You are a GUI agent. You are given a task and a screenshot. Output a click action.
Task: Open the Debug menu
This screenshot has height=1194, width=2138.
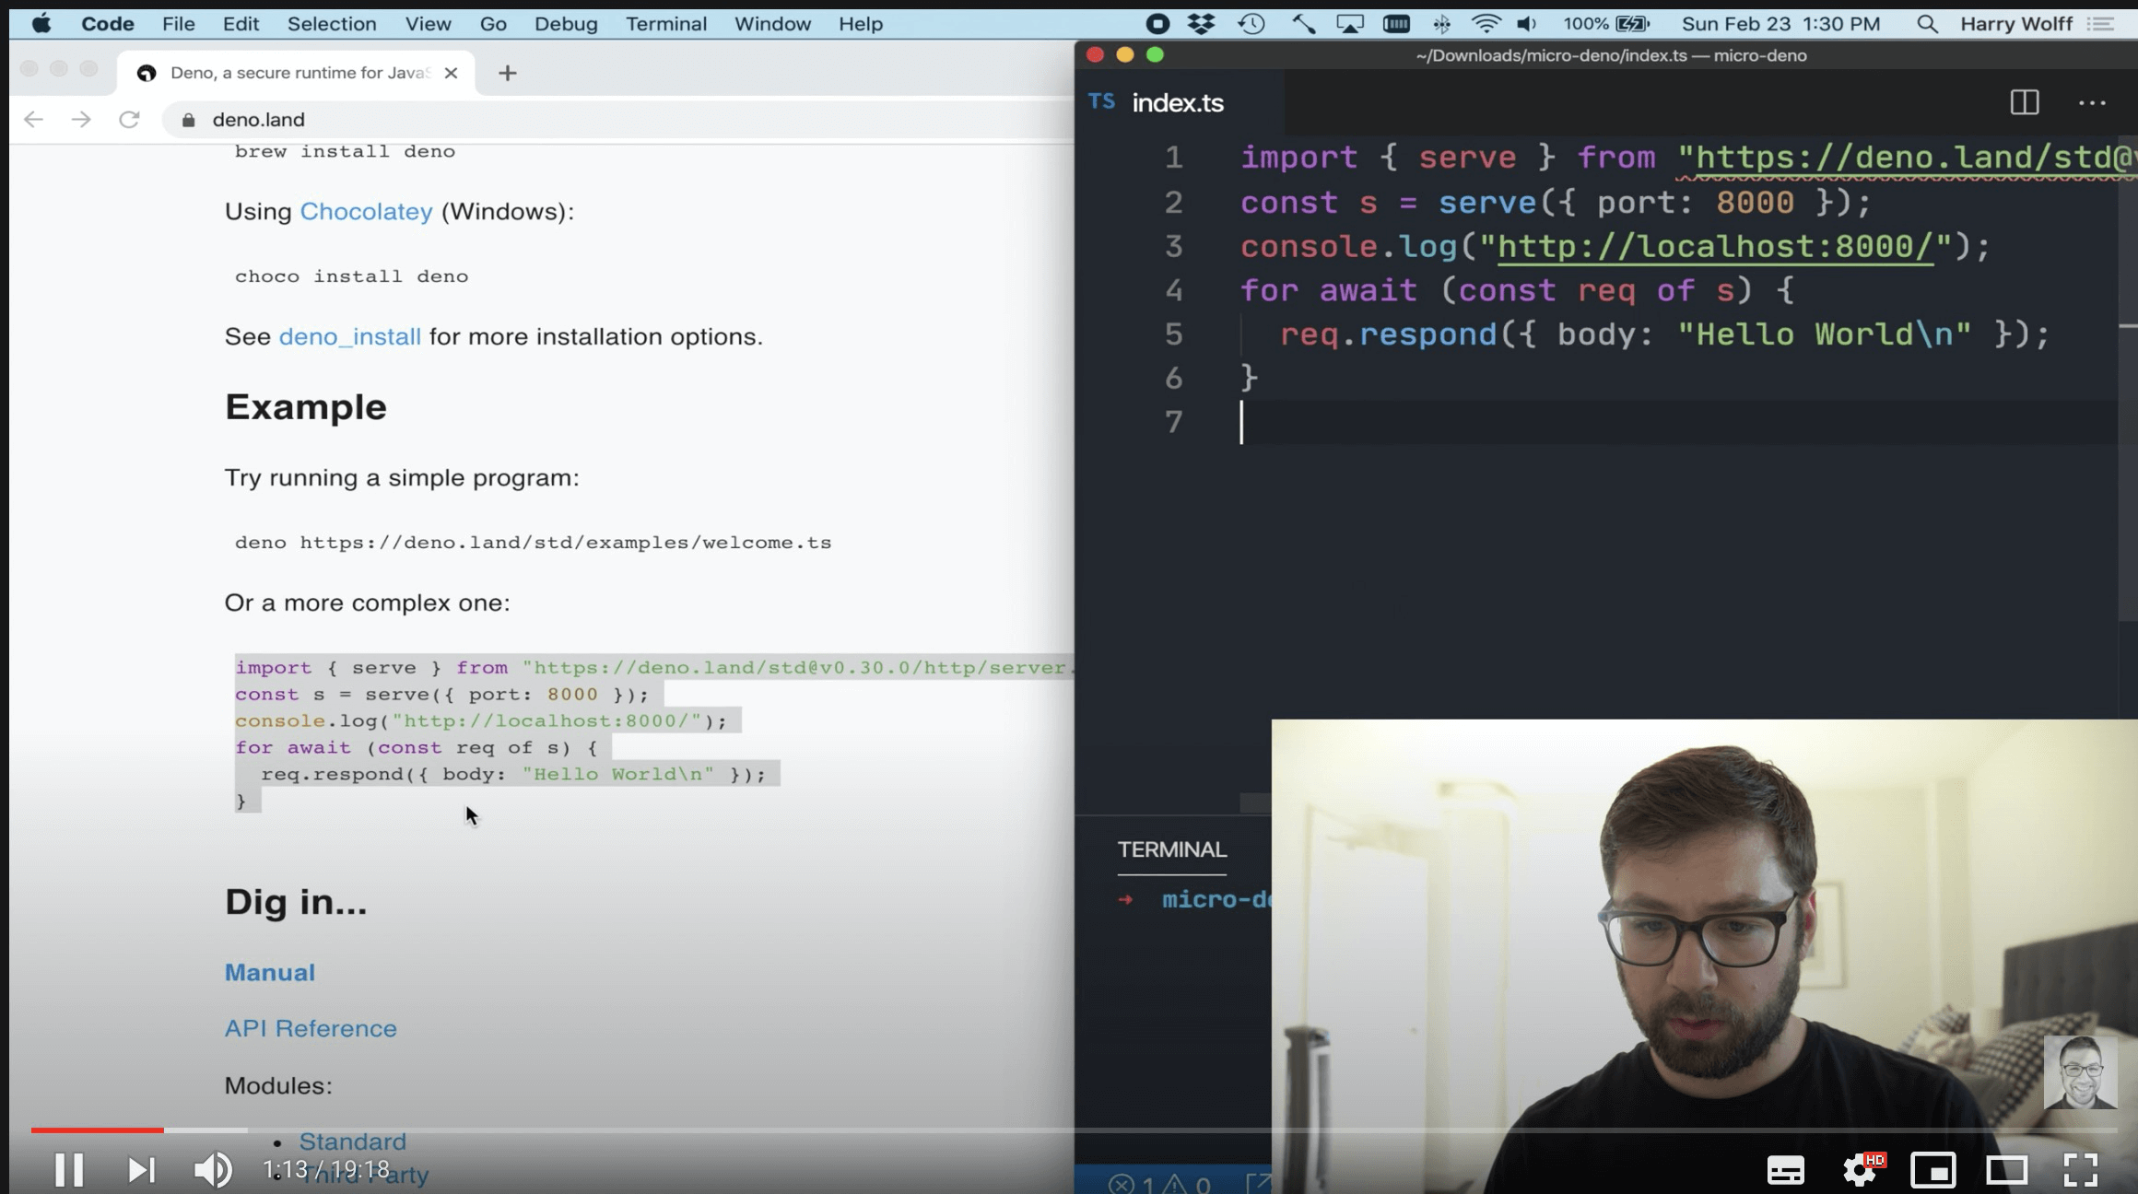coord(566,24)
